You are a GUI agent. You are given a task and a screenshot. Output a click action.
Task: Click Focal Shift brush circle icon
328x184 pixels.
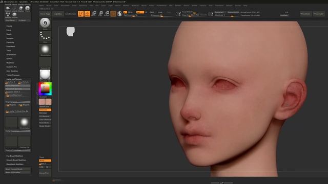click(178, 14)
